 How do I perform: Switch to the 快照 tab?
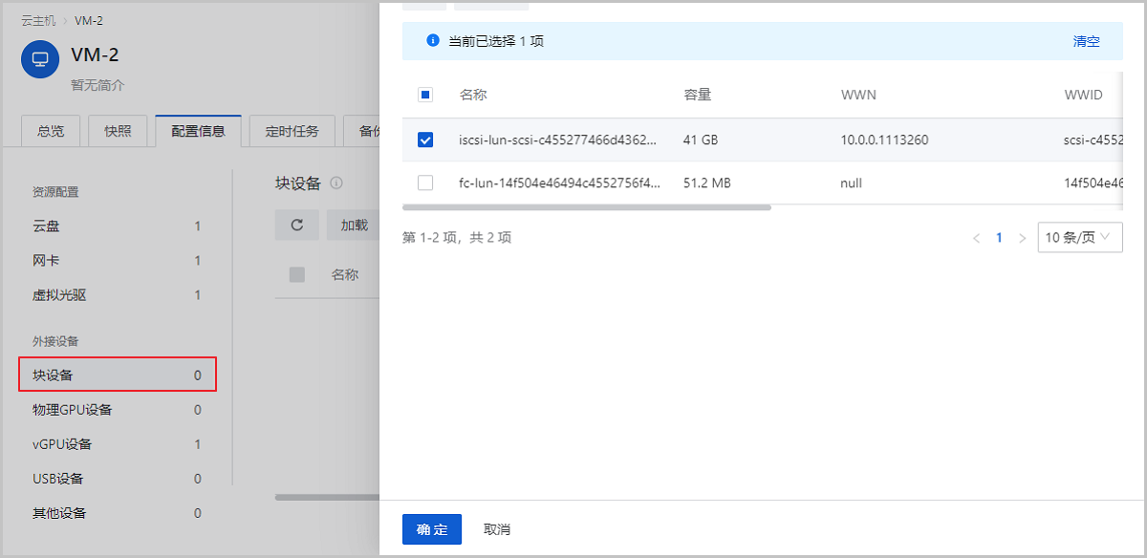(x=118, y=132)
